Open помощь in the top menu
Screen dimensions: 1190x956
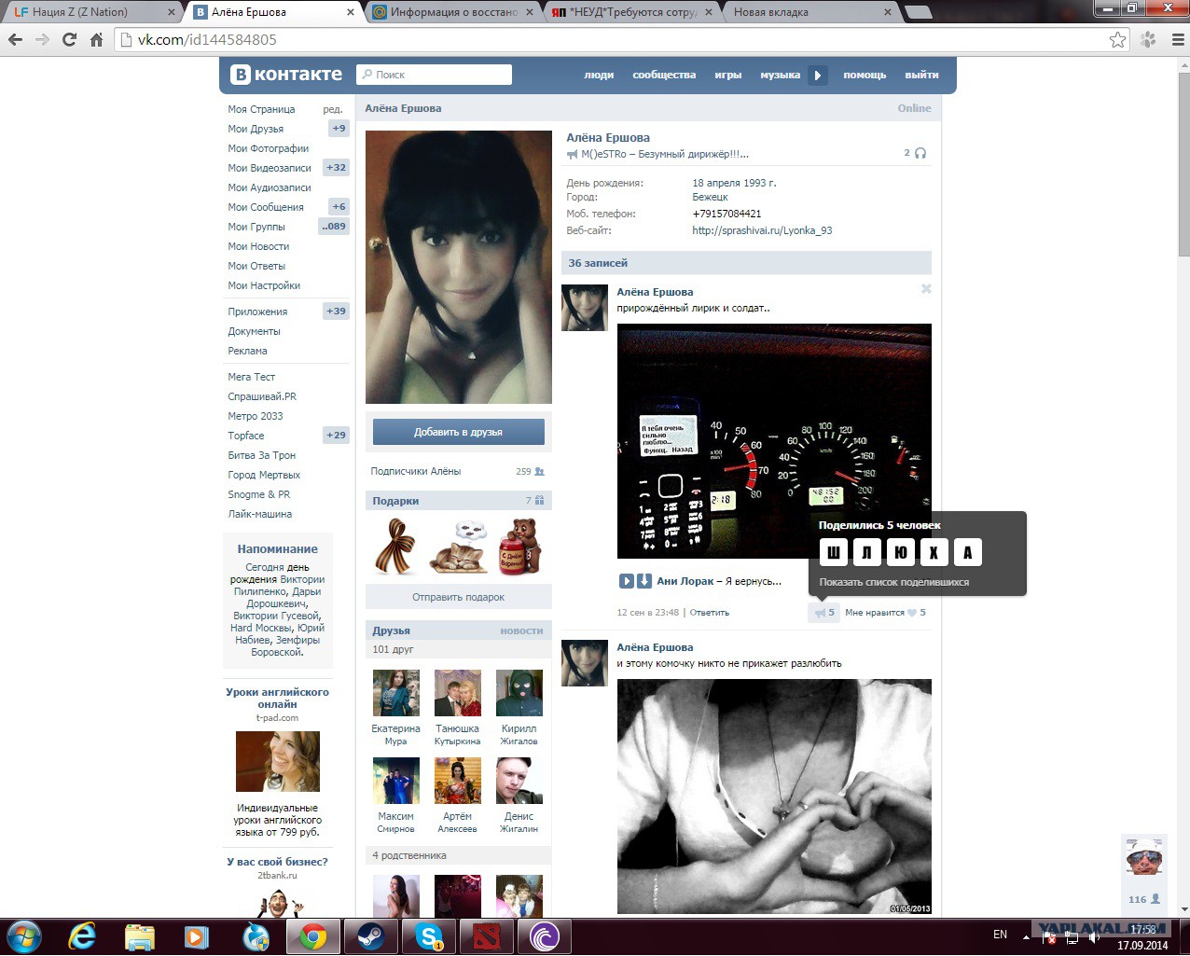[x=865, y=75]
